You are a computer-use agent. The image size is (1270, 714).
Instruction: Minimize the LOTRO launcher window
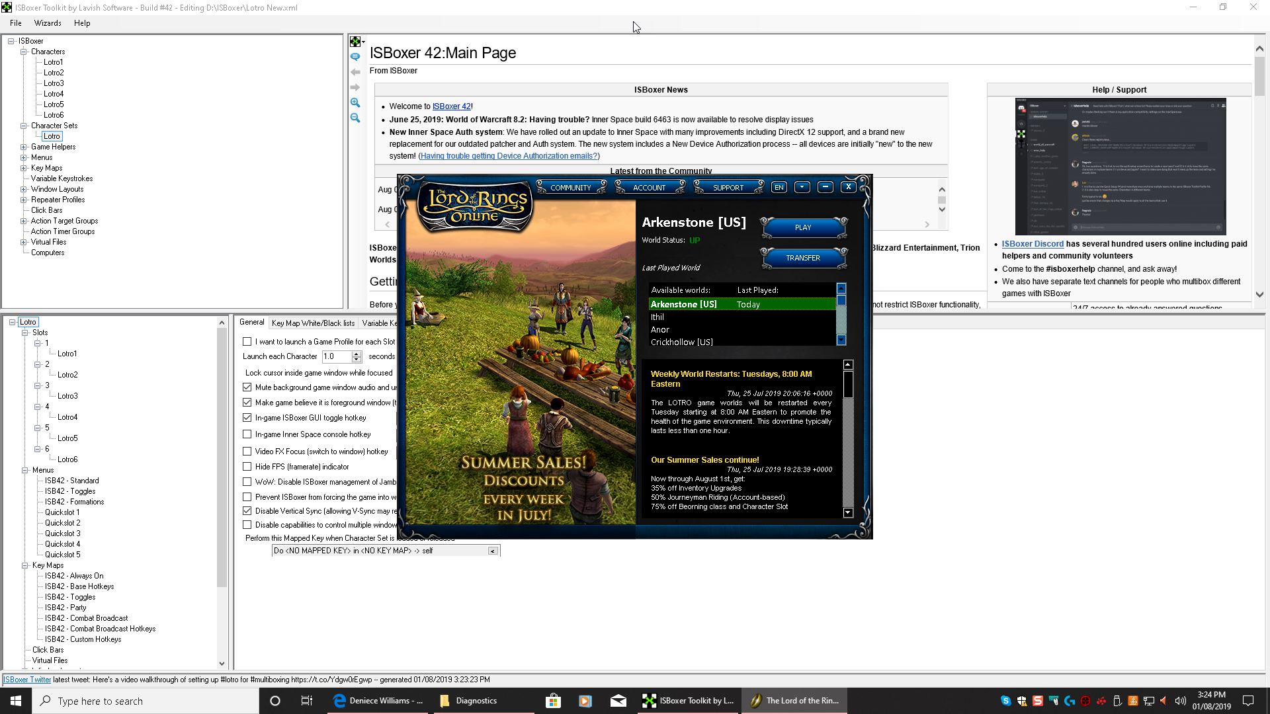pyautogui.click(x=825, y=187)
